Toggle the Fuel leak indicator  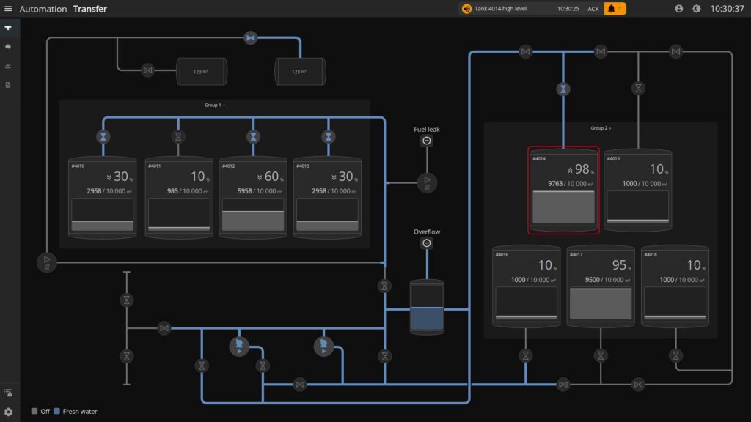click(427, 141)
